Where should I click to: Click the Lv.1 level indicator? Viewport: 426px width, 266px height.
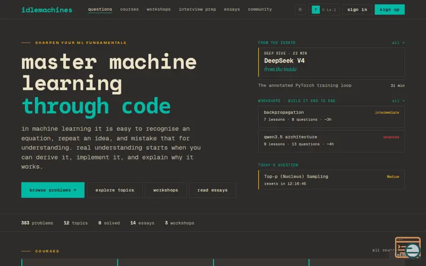tap(329, 10)
